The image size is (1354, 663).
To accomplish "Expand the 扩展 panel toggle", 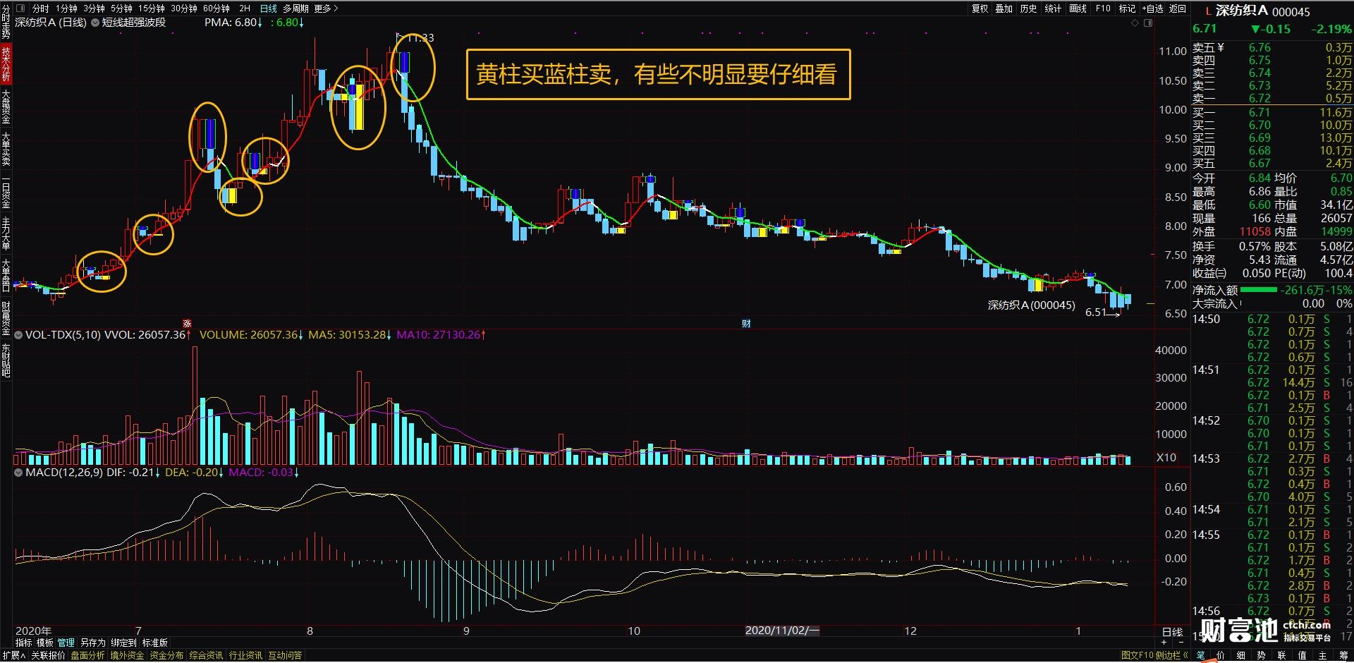I will (13, 655).
